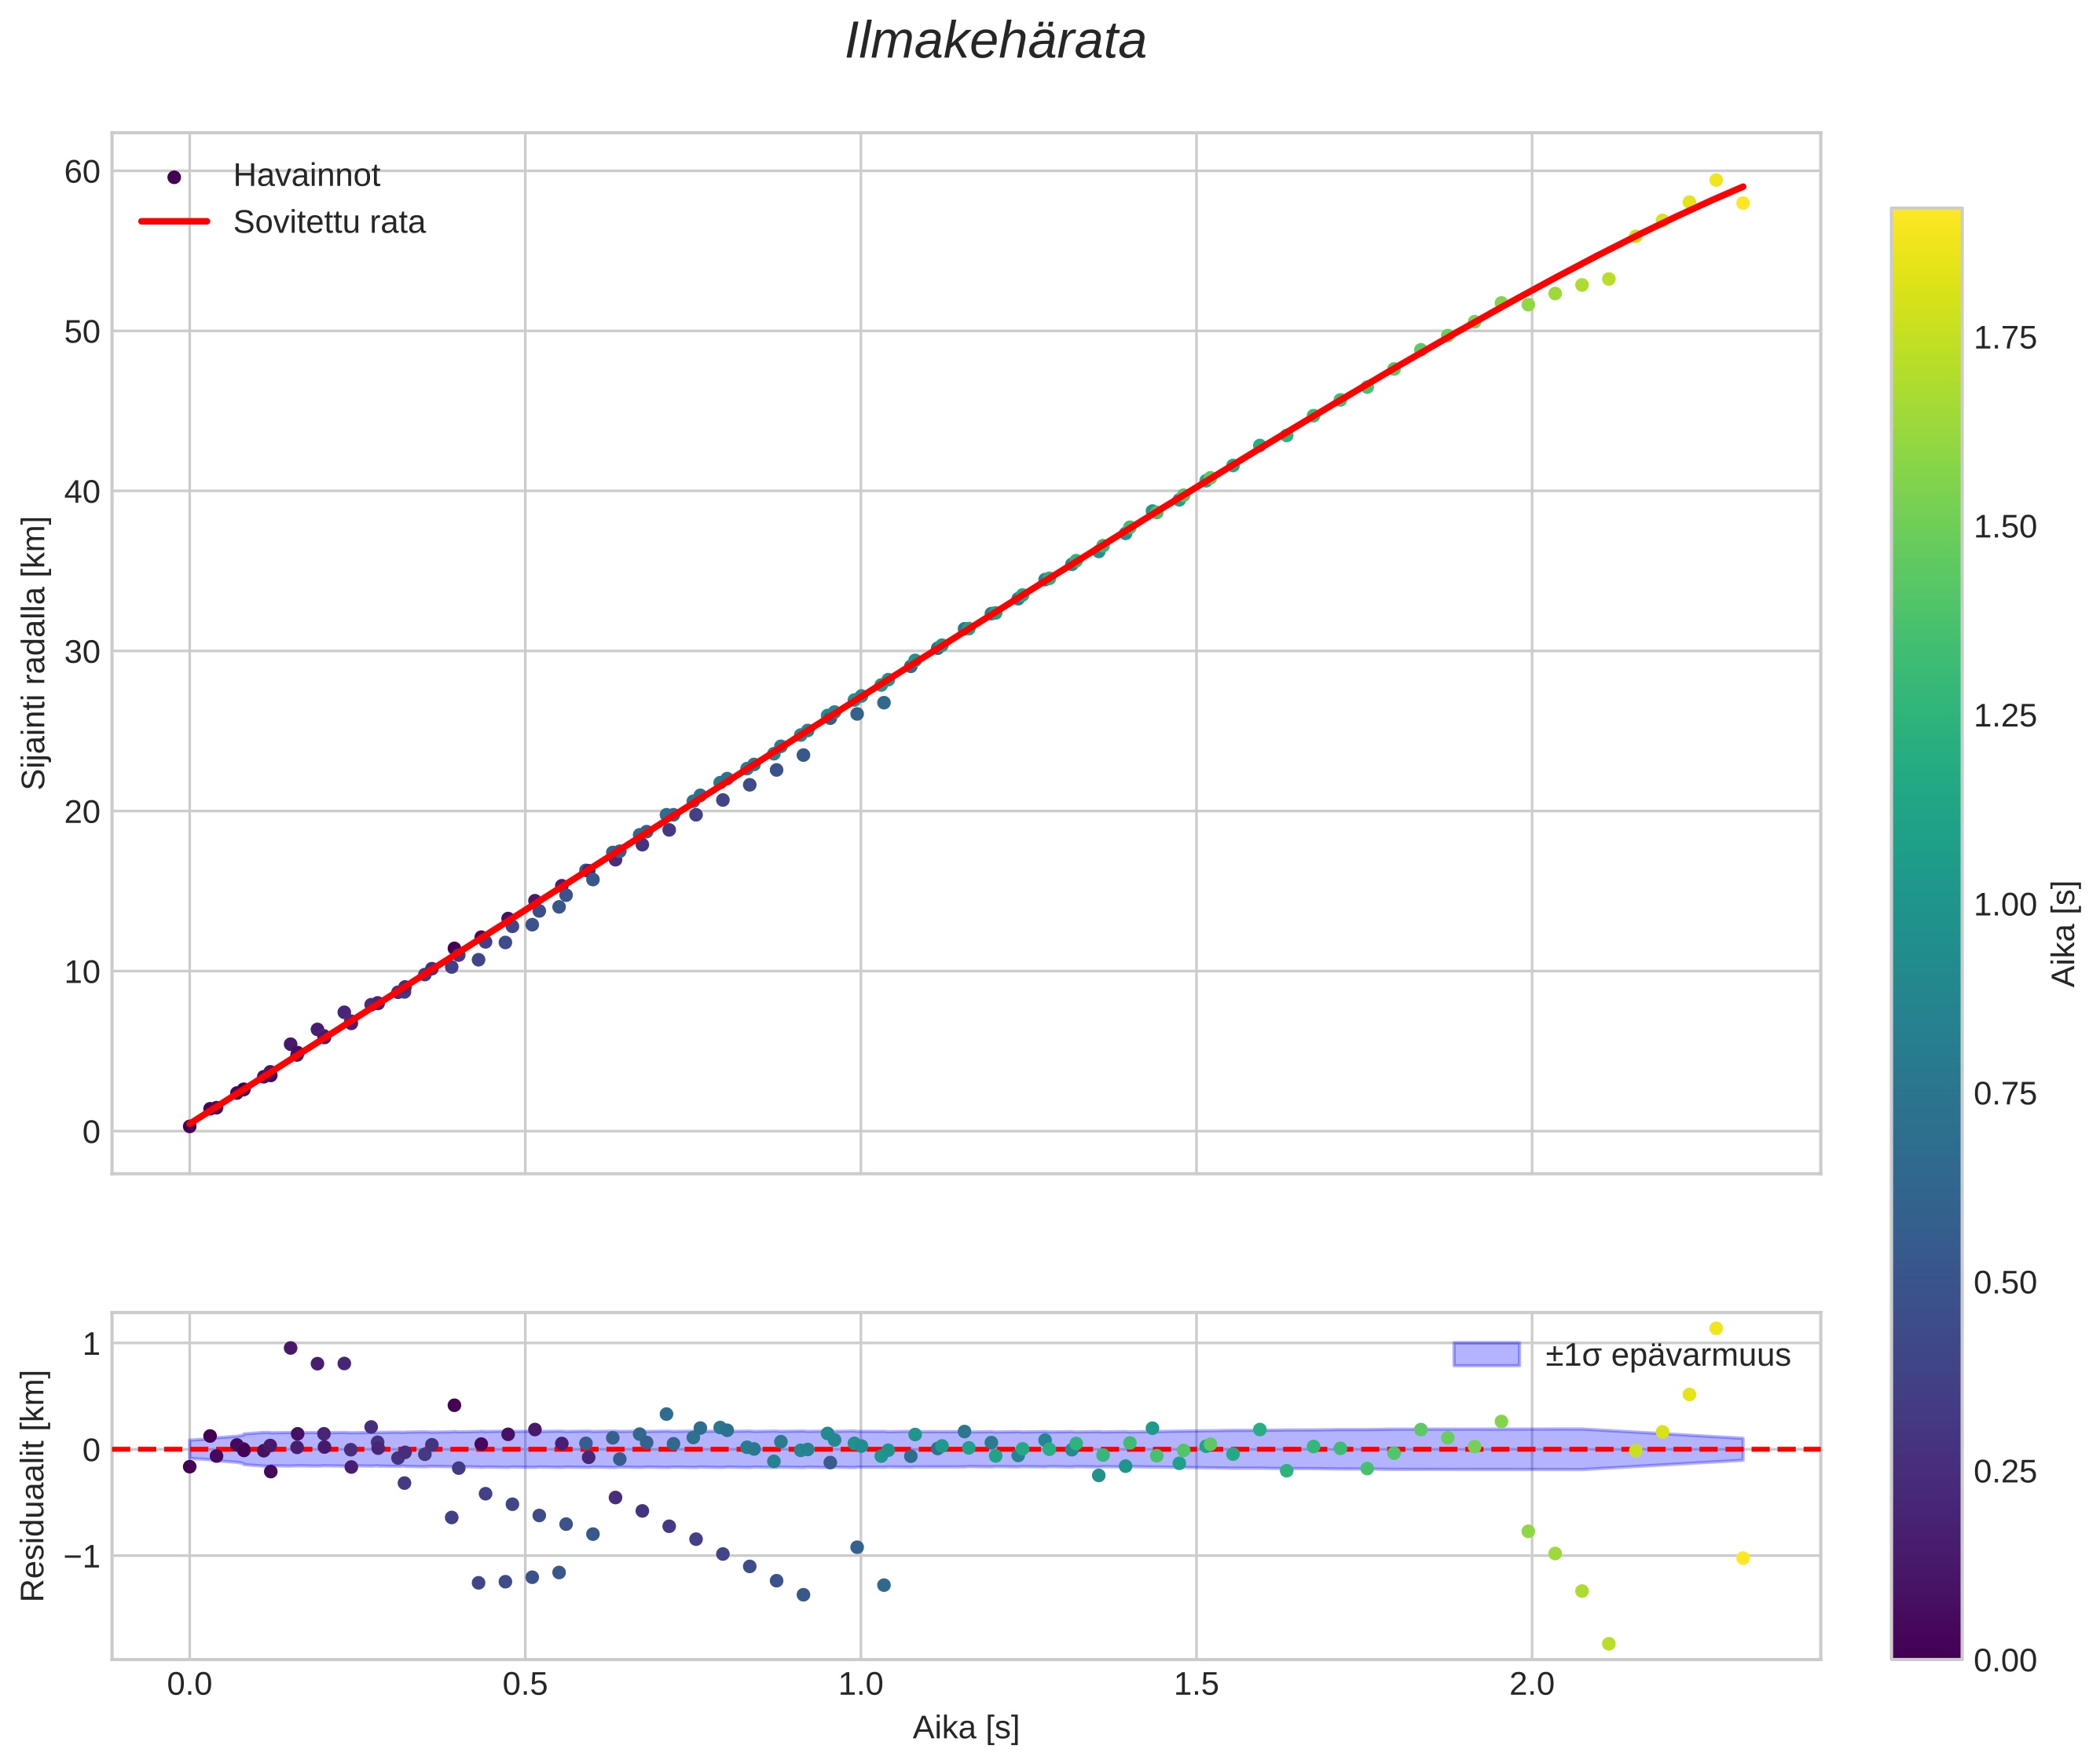Click the highest yellow residual point at top right
The height and width of the screenshot is (1764, 2100).
click(x=1715, y=1329)
